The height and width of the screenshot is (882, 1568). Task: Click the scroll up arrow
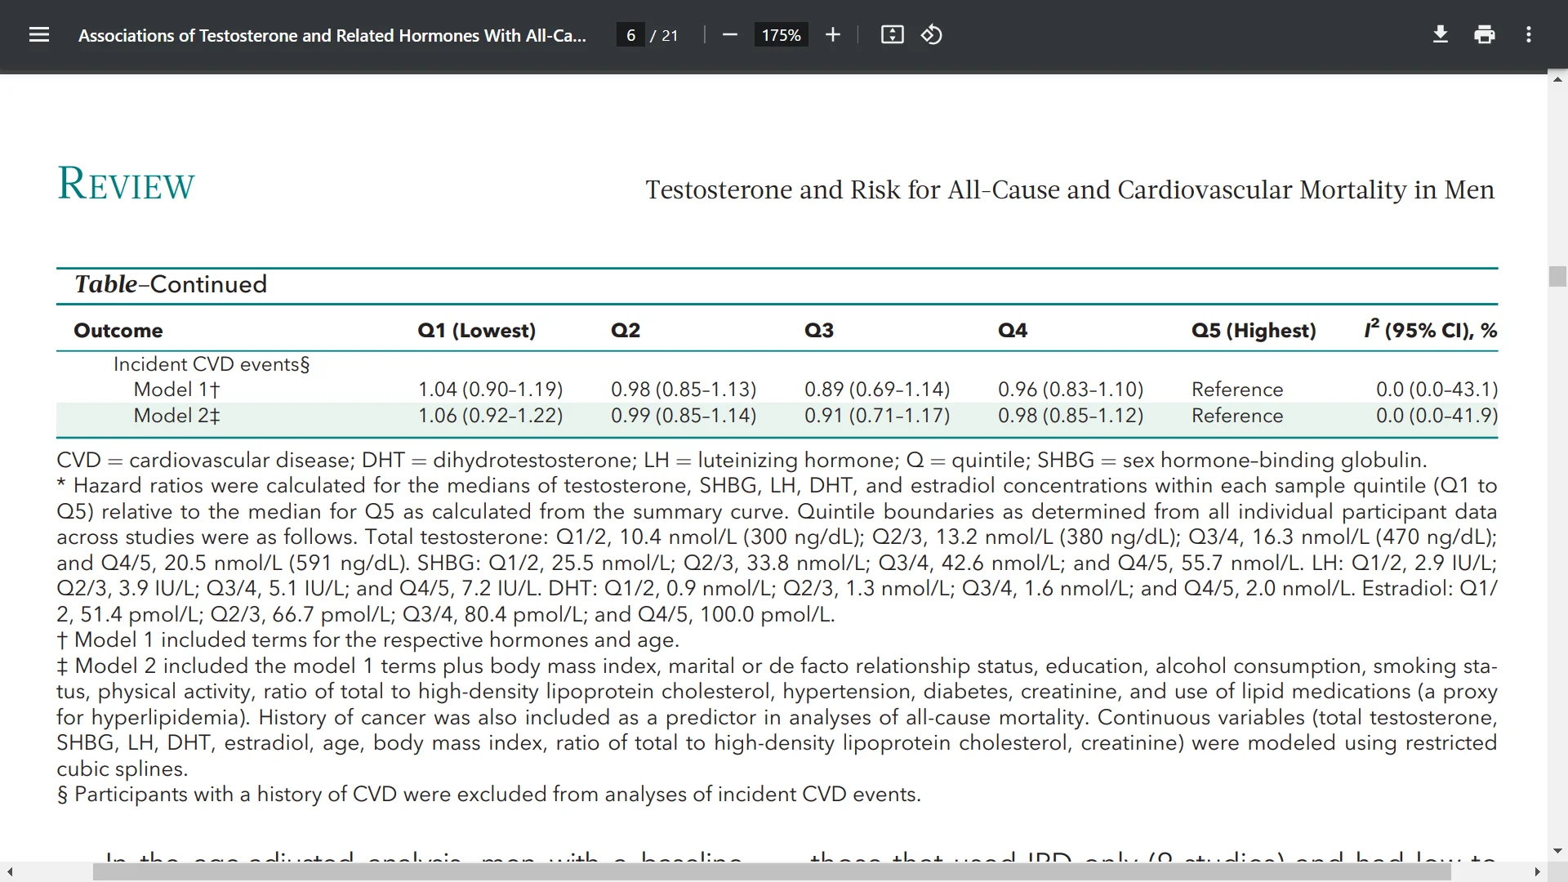tap(1557, 79)
